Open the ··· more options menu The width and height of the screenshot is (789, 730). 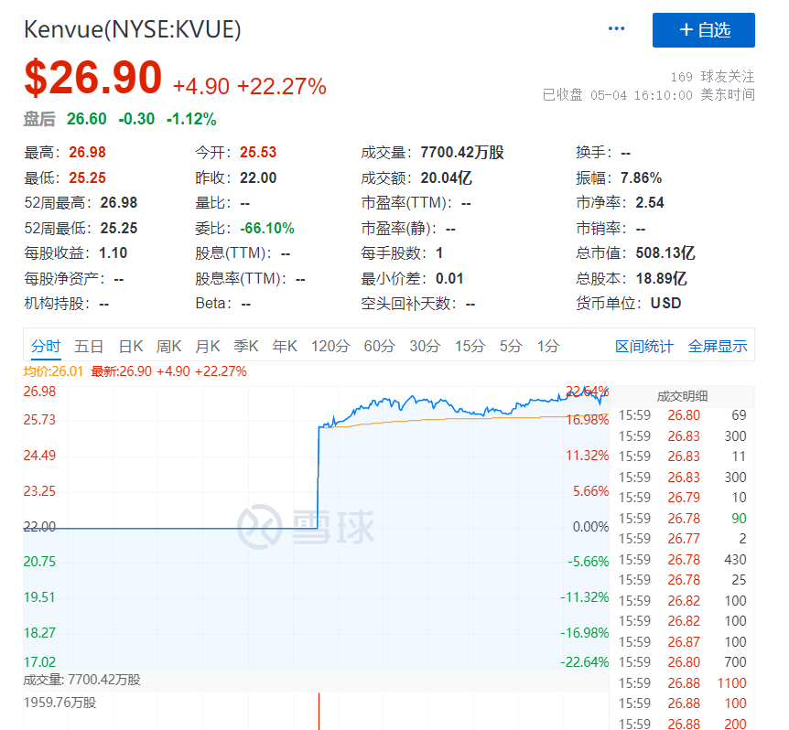[616, 28]
